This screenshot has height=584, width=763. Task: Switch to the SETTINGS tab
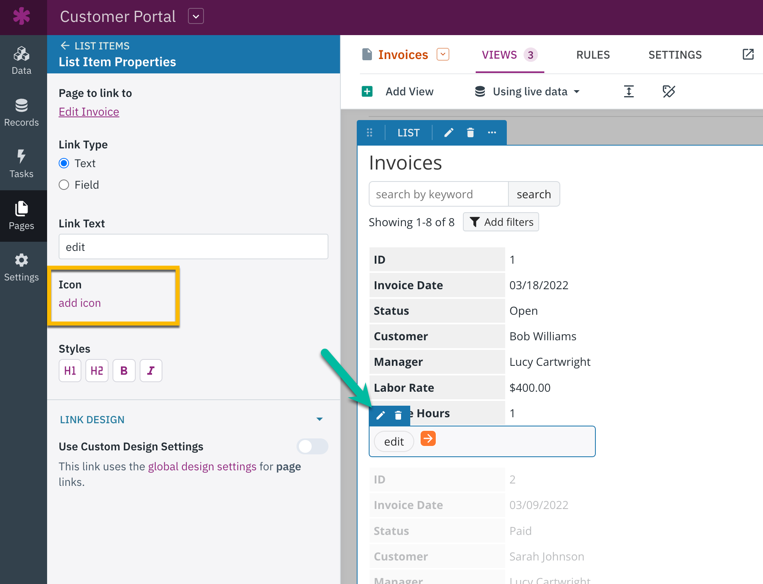pyautogui.click(x=675, y=55)
